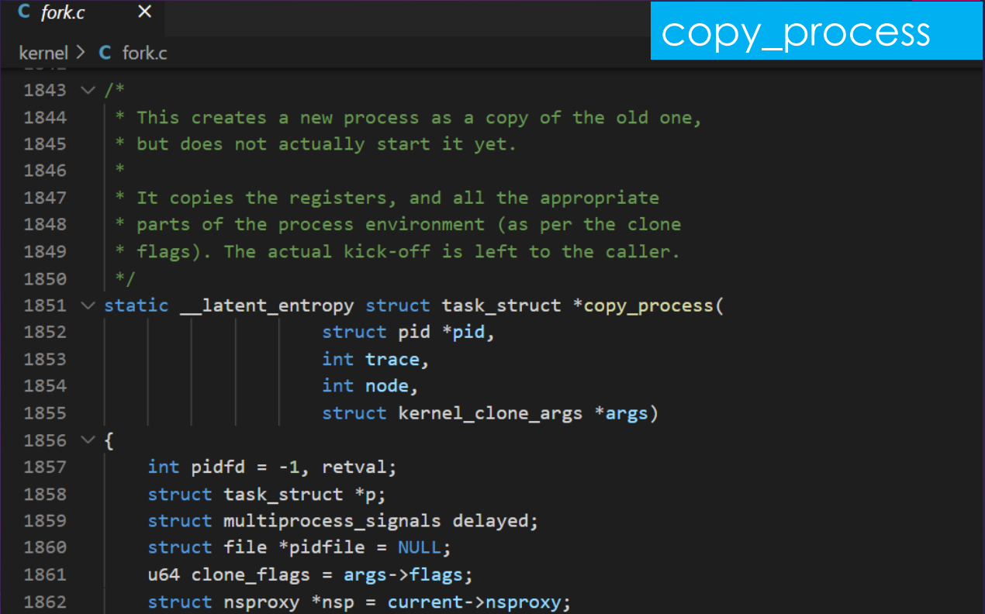Click line number 1857 in the gutter

45,467
